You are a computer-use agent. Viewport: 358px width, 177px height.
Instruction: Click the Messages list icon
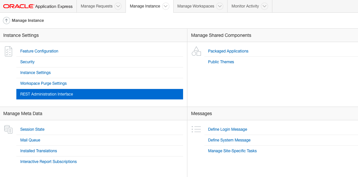[x=196, y=129]
